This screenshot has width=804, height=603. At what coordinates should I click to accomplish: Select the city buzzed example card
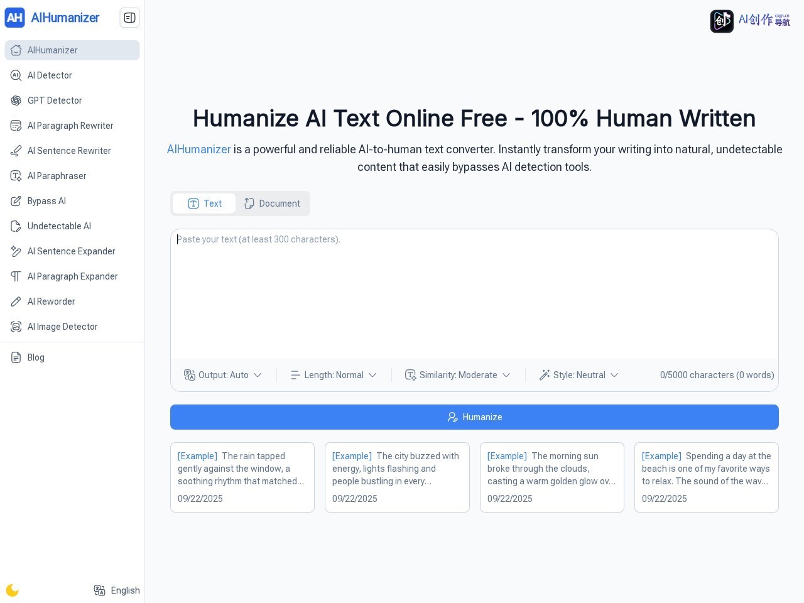(x=397, y=477)
